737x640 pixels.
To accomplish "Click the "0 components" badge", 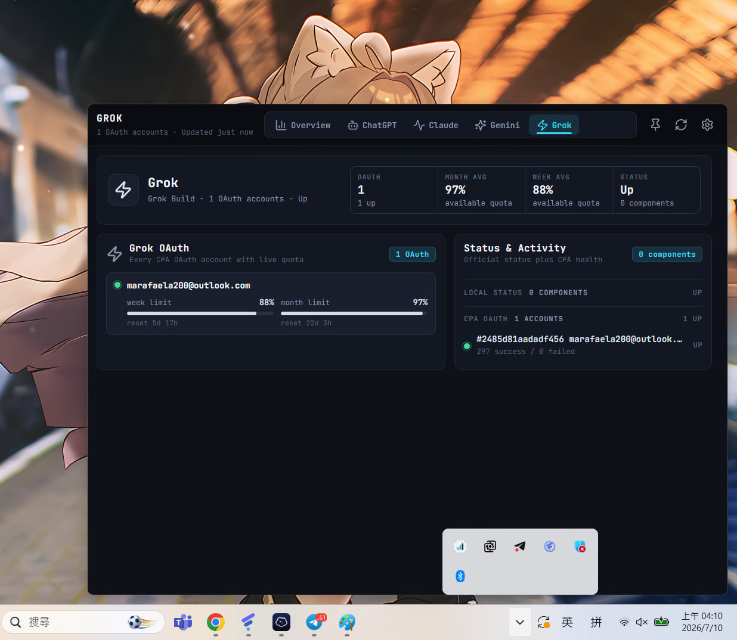I will pos(667,254).
